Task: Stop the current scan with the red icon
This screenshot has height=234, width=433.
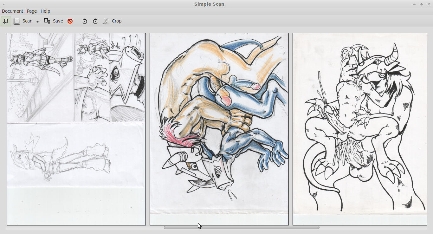Action: (x=70, y=21)
